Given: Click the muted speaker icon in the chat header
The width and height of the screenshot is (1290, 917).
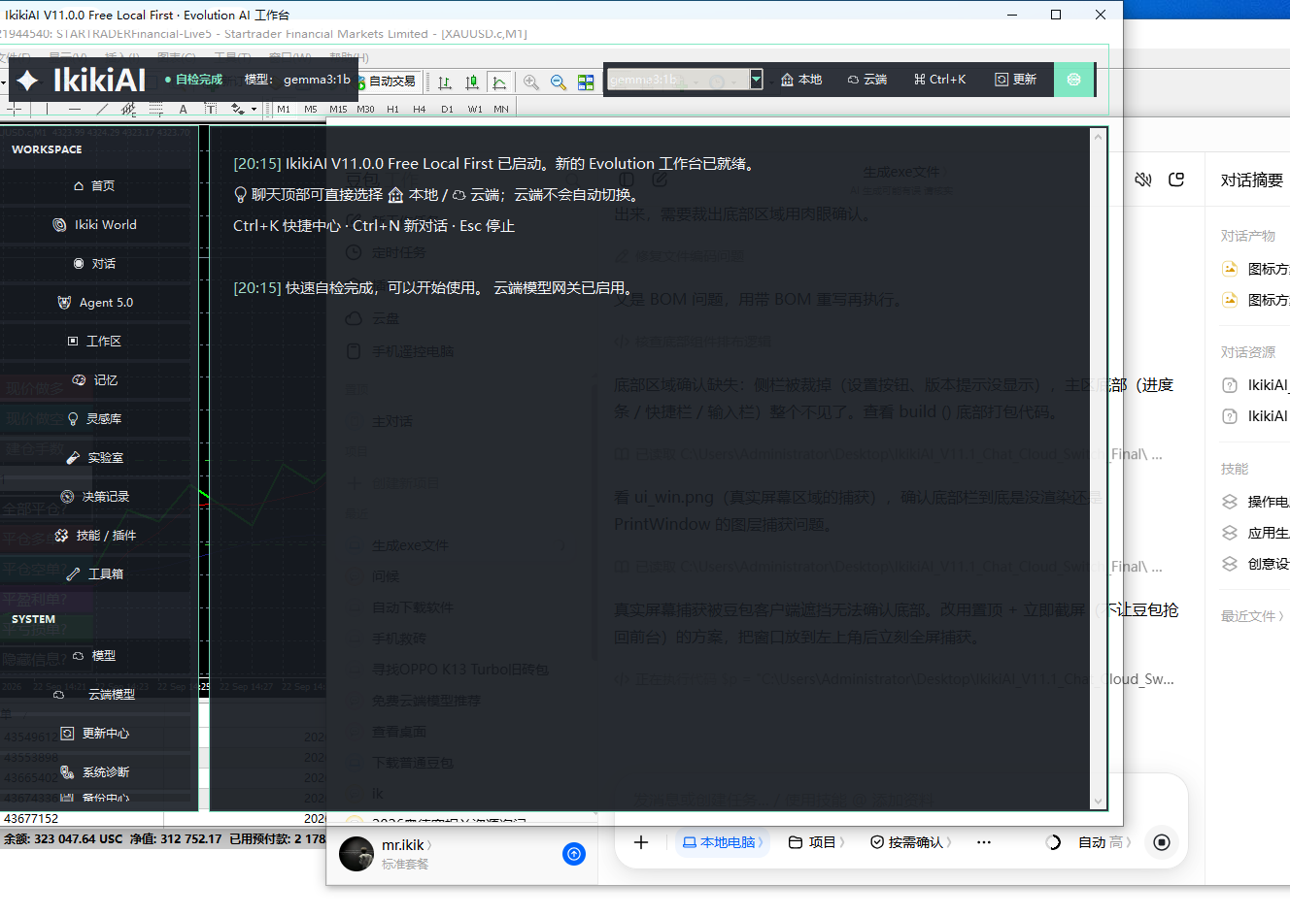Looking at the screenshot, I should click(1143, 180).
